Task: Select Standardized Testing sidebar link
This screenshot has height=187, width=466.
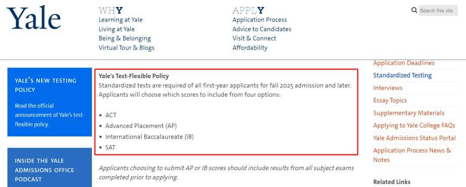Action: (x=403, y=75)
